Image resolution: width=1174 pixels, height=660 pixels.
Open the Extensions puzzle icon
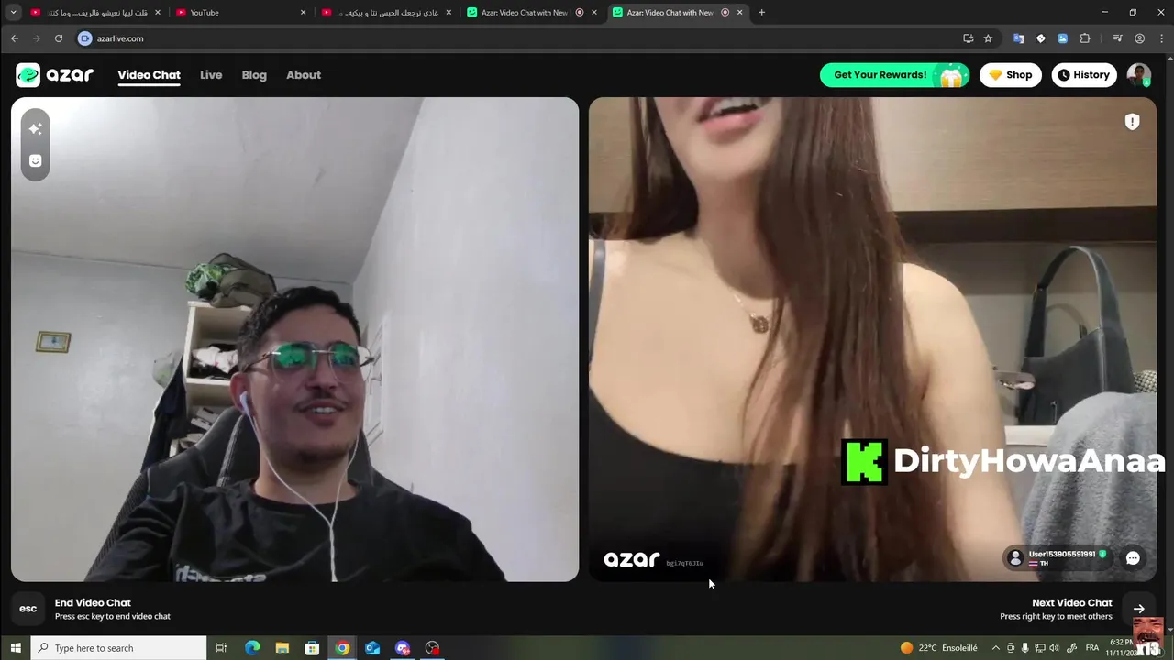(1085, 38)
